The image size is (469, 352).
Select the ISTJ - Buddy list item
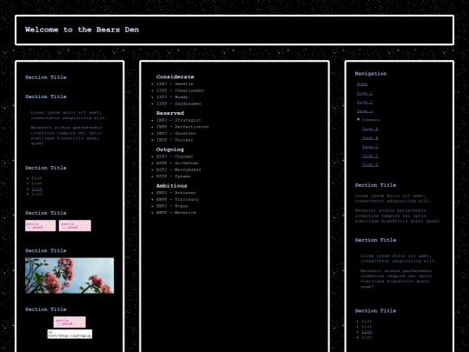(172, 97)
